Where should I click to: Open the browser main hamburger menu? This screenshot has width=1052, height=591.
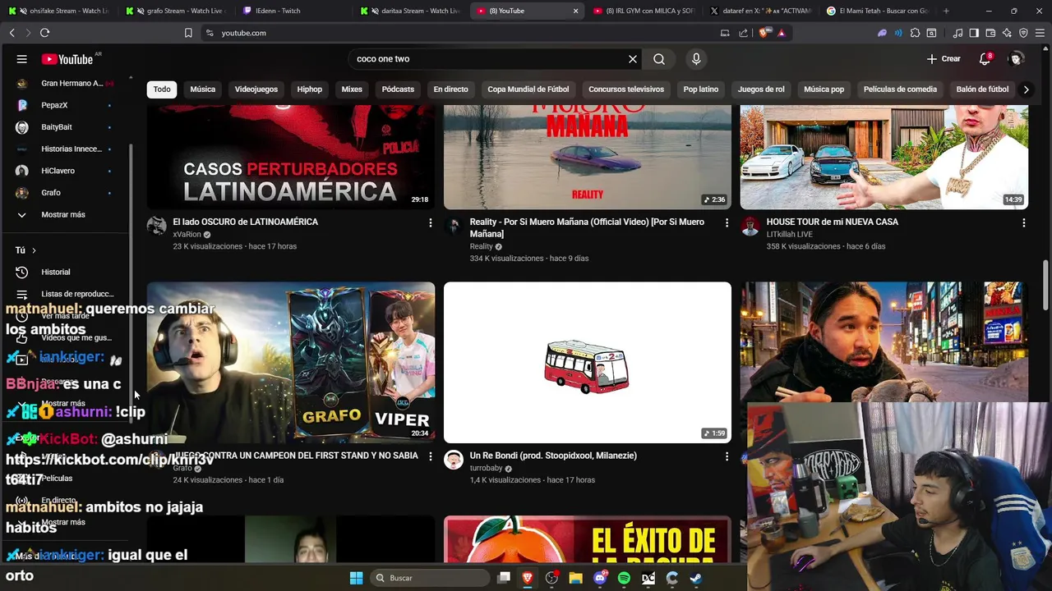click(1040, 33)
